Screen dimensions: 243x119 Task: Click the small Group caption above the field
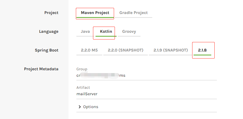pyautogui.click(x=82, y=69)
